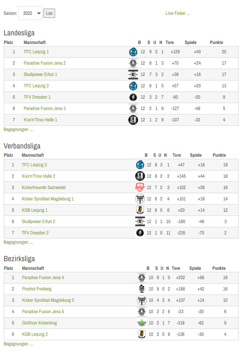This screenshot has height=353, width=243.
Task: Open Begegnungen link under Bezirksliga
Action: [x=18, y=344]
